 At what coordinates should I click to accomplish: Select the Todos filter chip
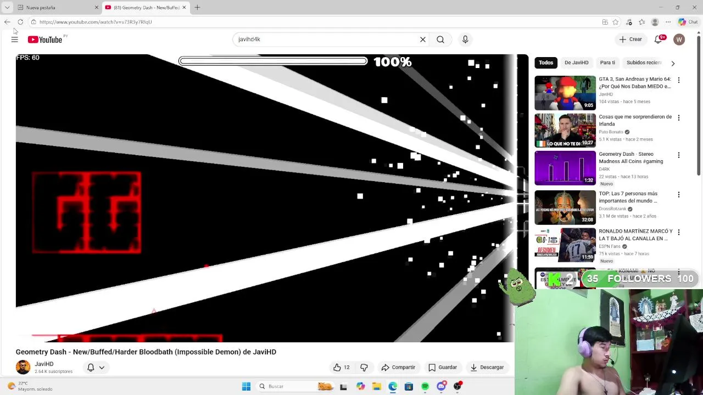pyautogui.click(x=546, y=63)
